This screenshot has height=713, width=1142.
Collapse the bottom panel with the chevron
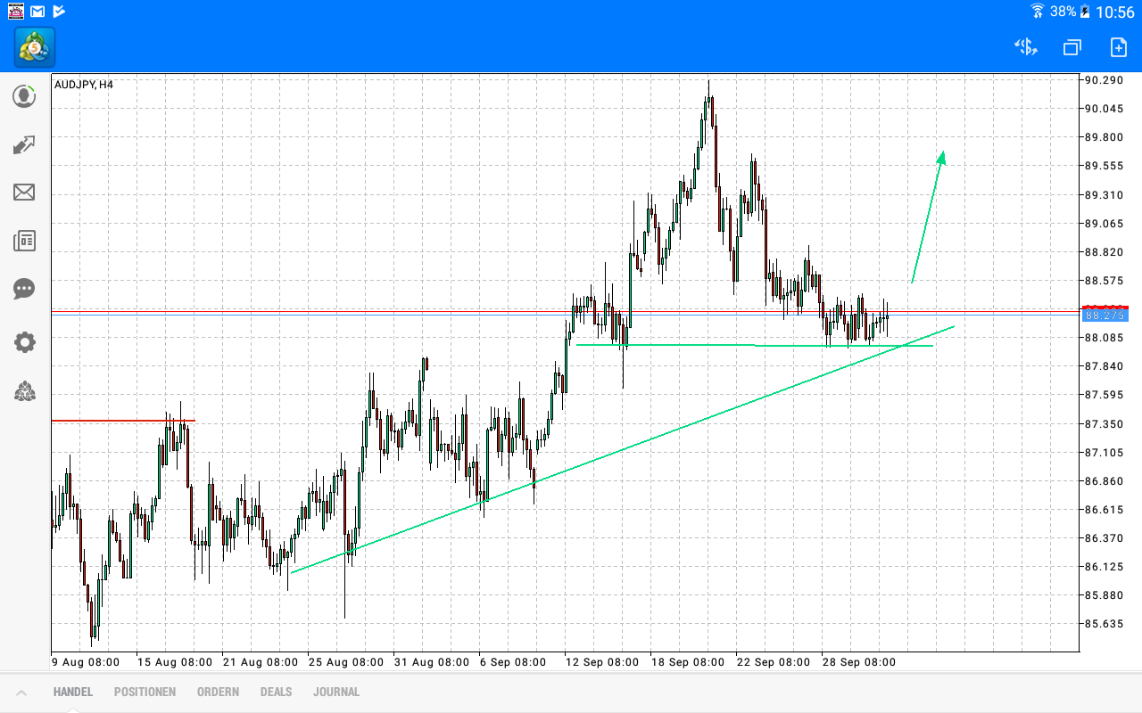21,692
